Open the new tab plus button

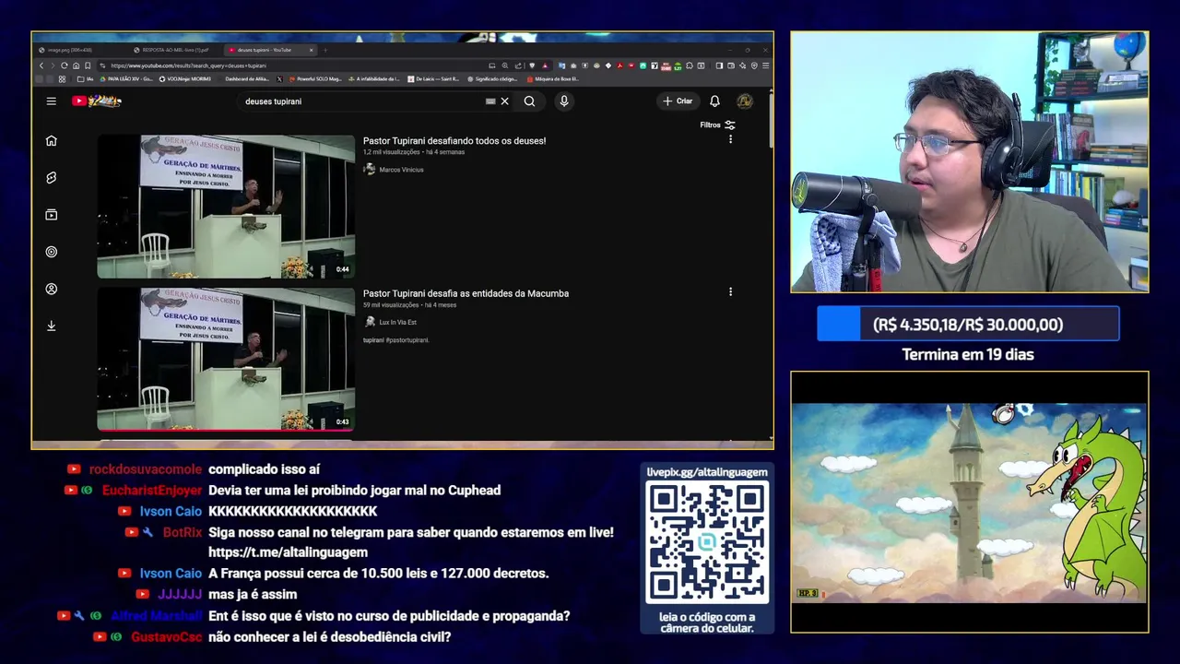click(x=325, y=50)
